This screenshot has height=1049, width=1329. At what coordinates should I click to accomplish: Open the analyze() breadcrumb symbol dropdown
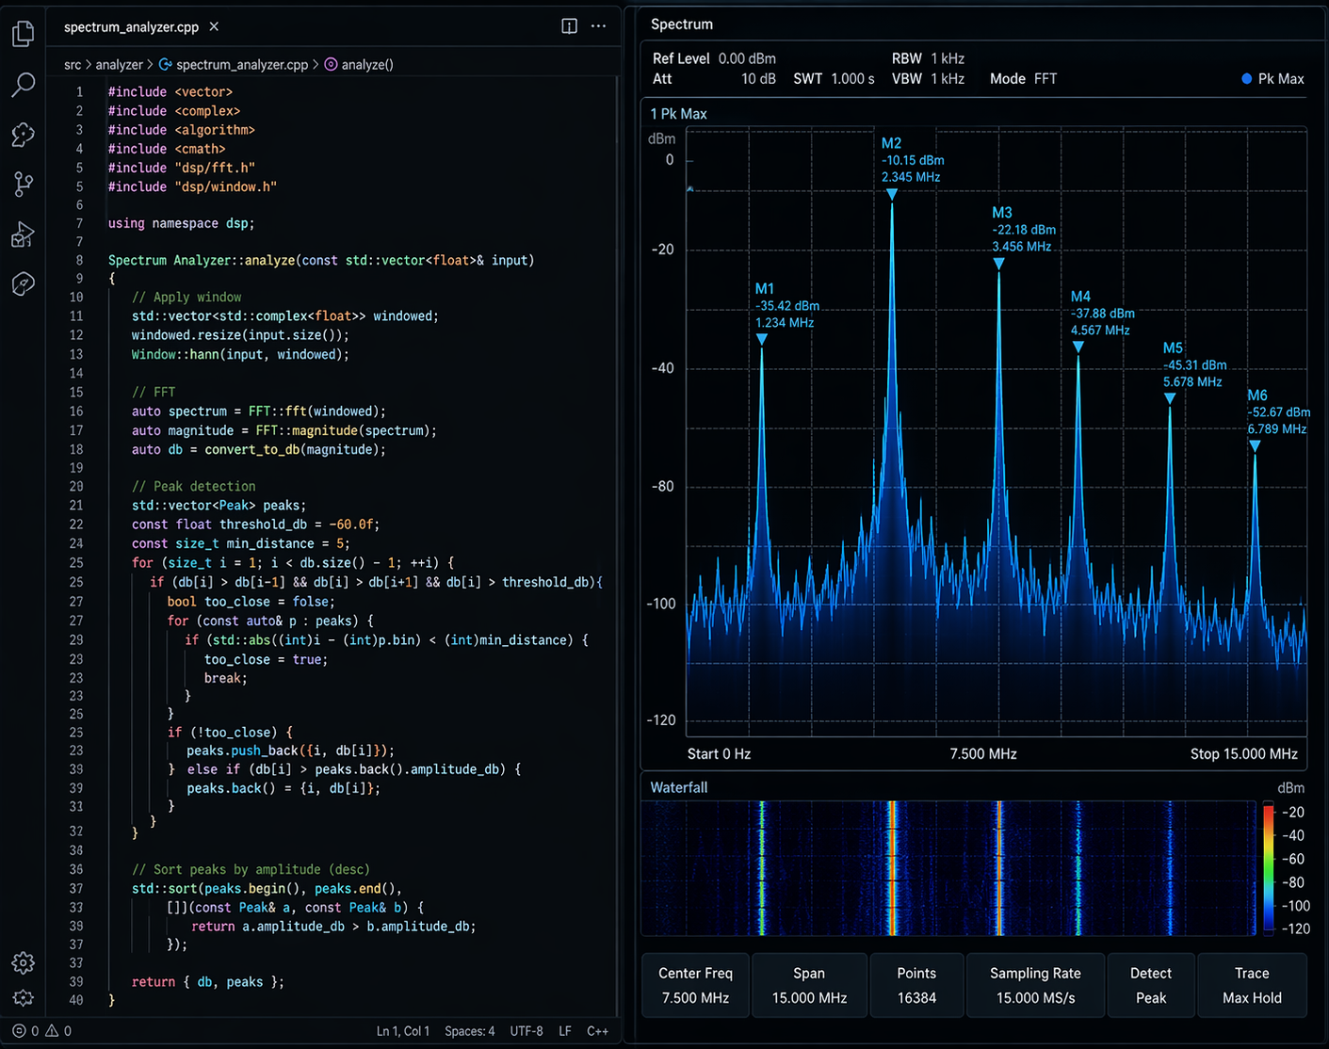click(x=359, y=65)
